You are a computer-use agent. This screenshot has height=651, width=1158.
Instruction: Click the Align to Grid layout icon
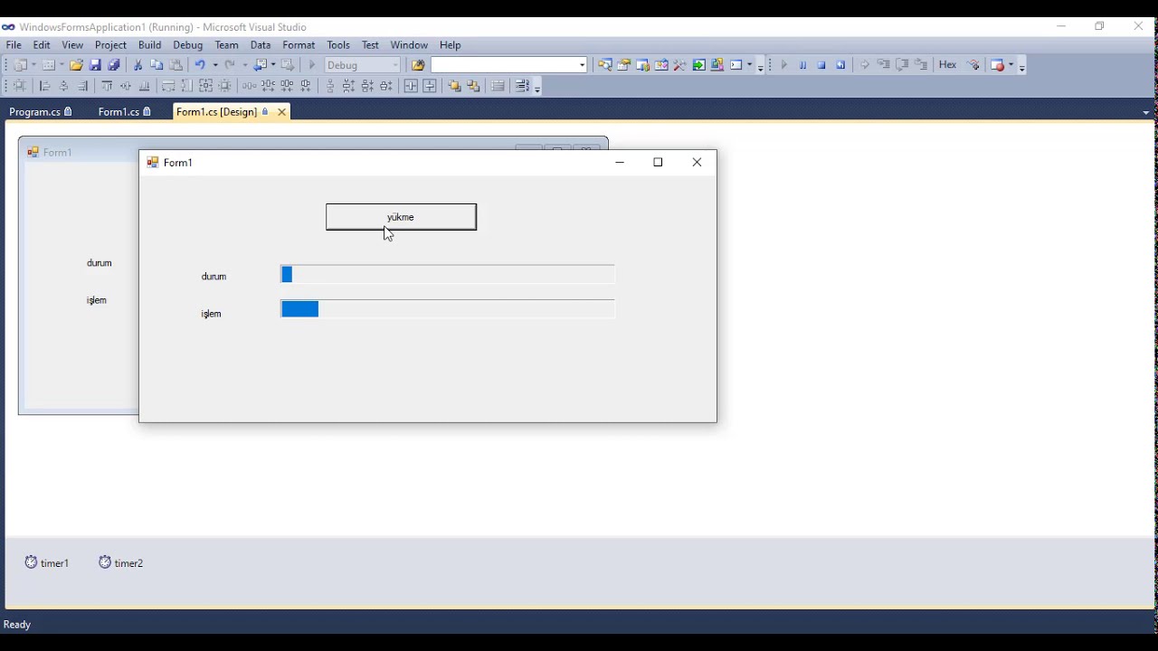[19, 86]
